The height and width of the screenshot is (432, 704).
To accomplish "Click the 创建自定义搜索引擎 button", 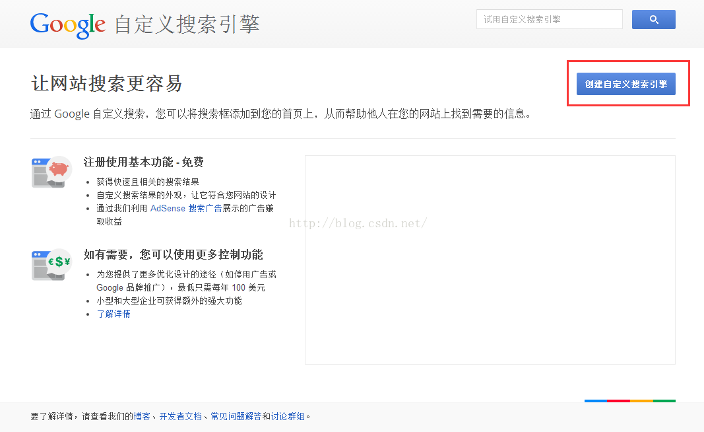I will click(626, 84).
